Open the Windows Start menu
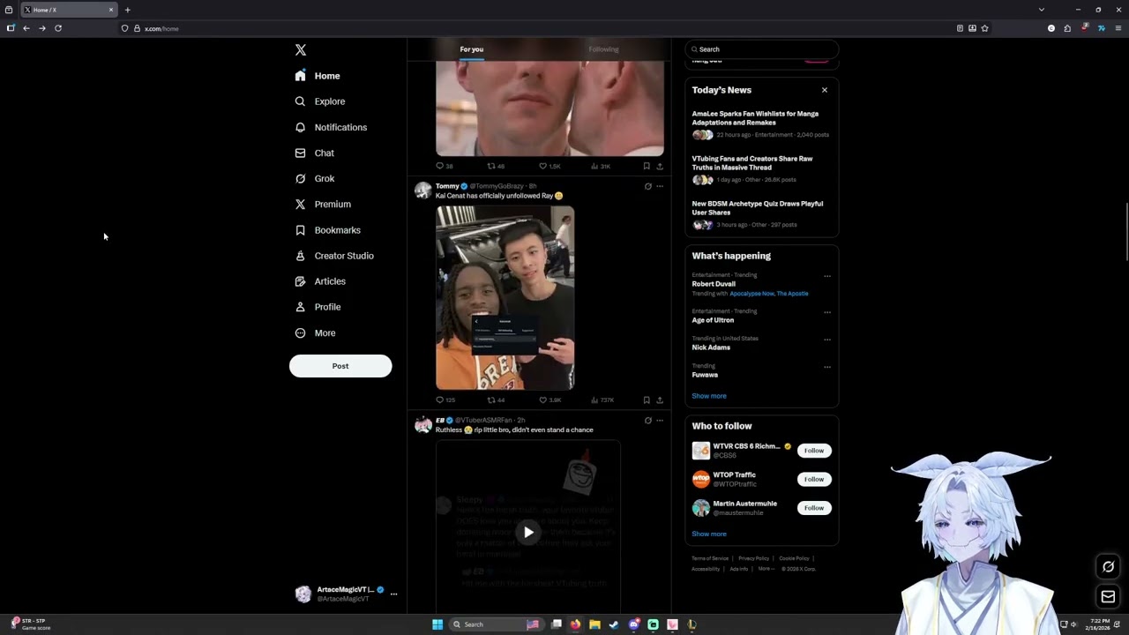The width and height of the screenshot is (1129, 635). click(437, 624)
